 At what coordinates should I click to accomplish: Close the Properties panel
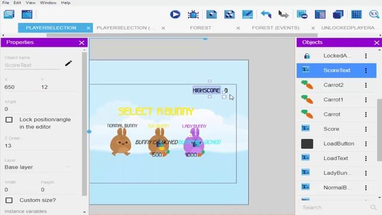click(x=82, y=43)
